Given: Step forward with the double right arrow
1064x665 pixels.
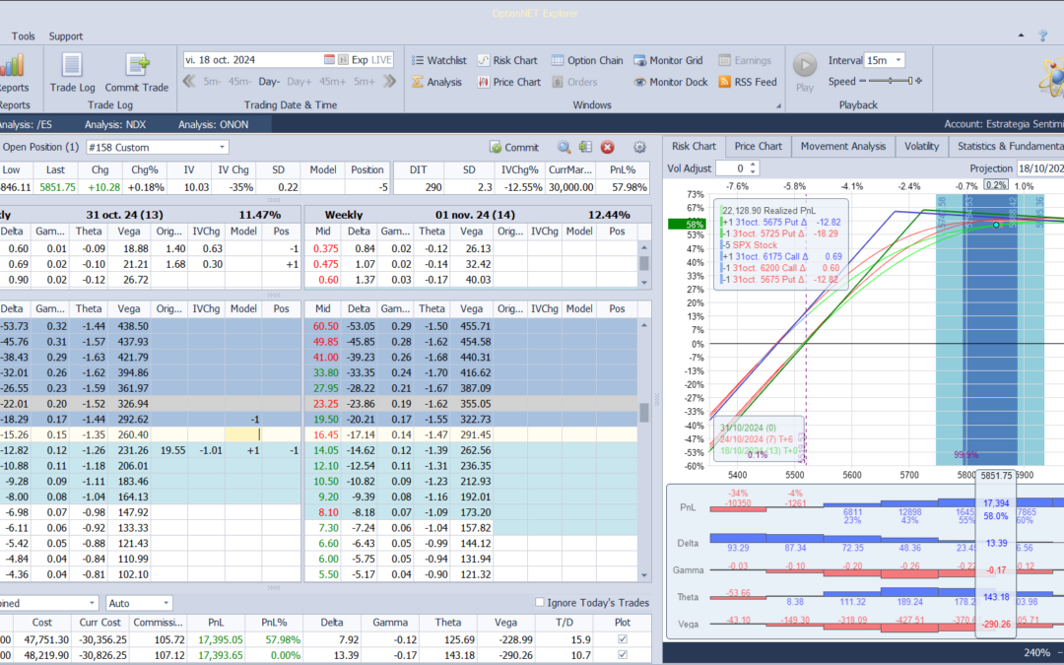Looking at the screenshot, I should pos(389,82).
